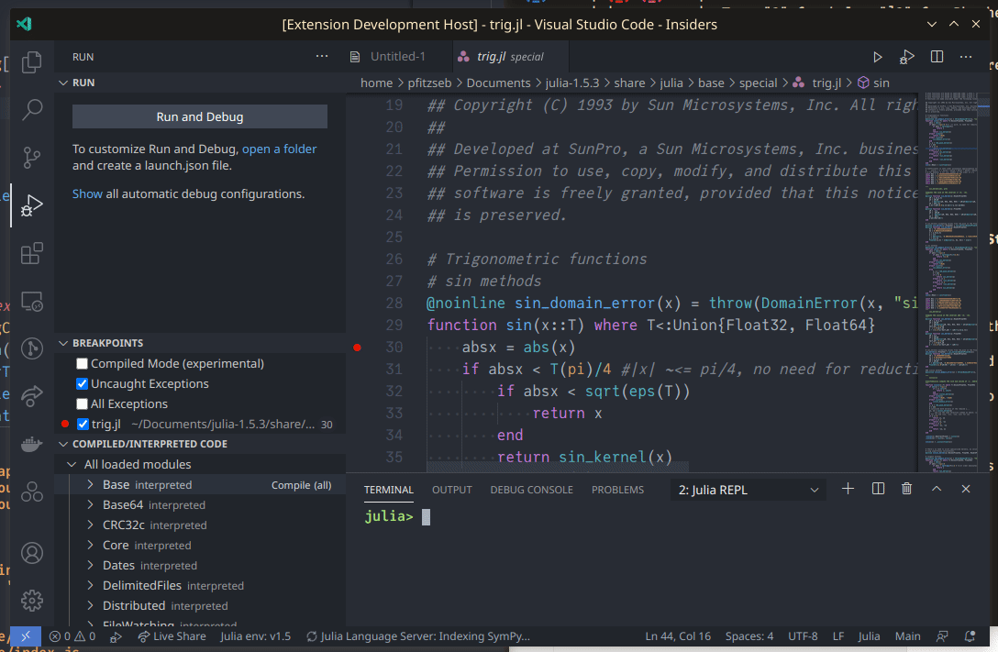Maximize the terminal panel with caret icon

pos(937,489)
